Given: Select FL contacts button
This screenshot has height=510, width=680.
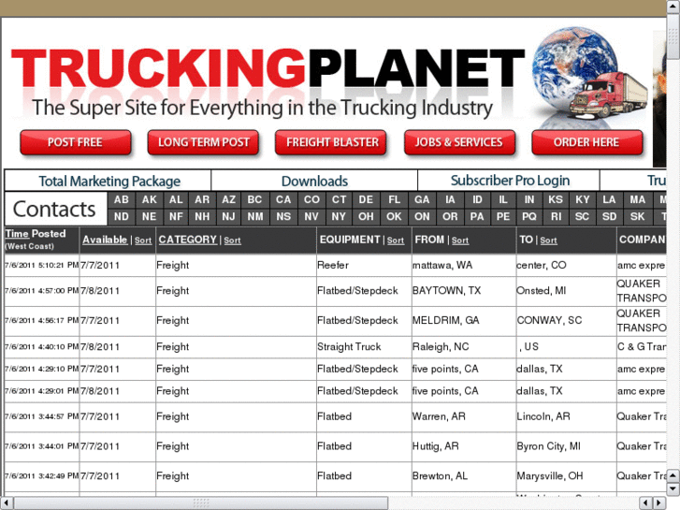Looking at the screenshot, I should [x=394, y=199].
